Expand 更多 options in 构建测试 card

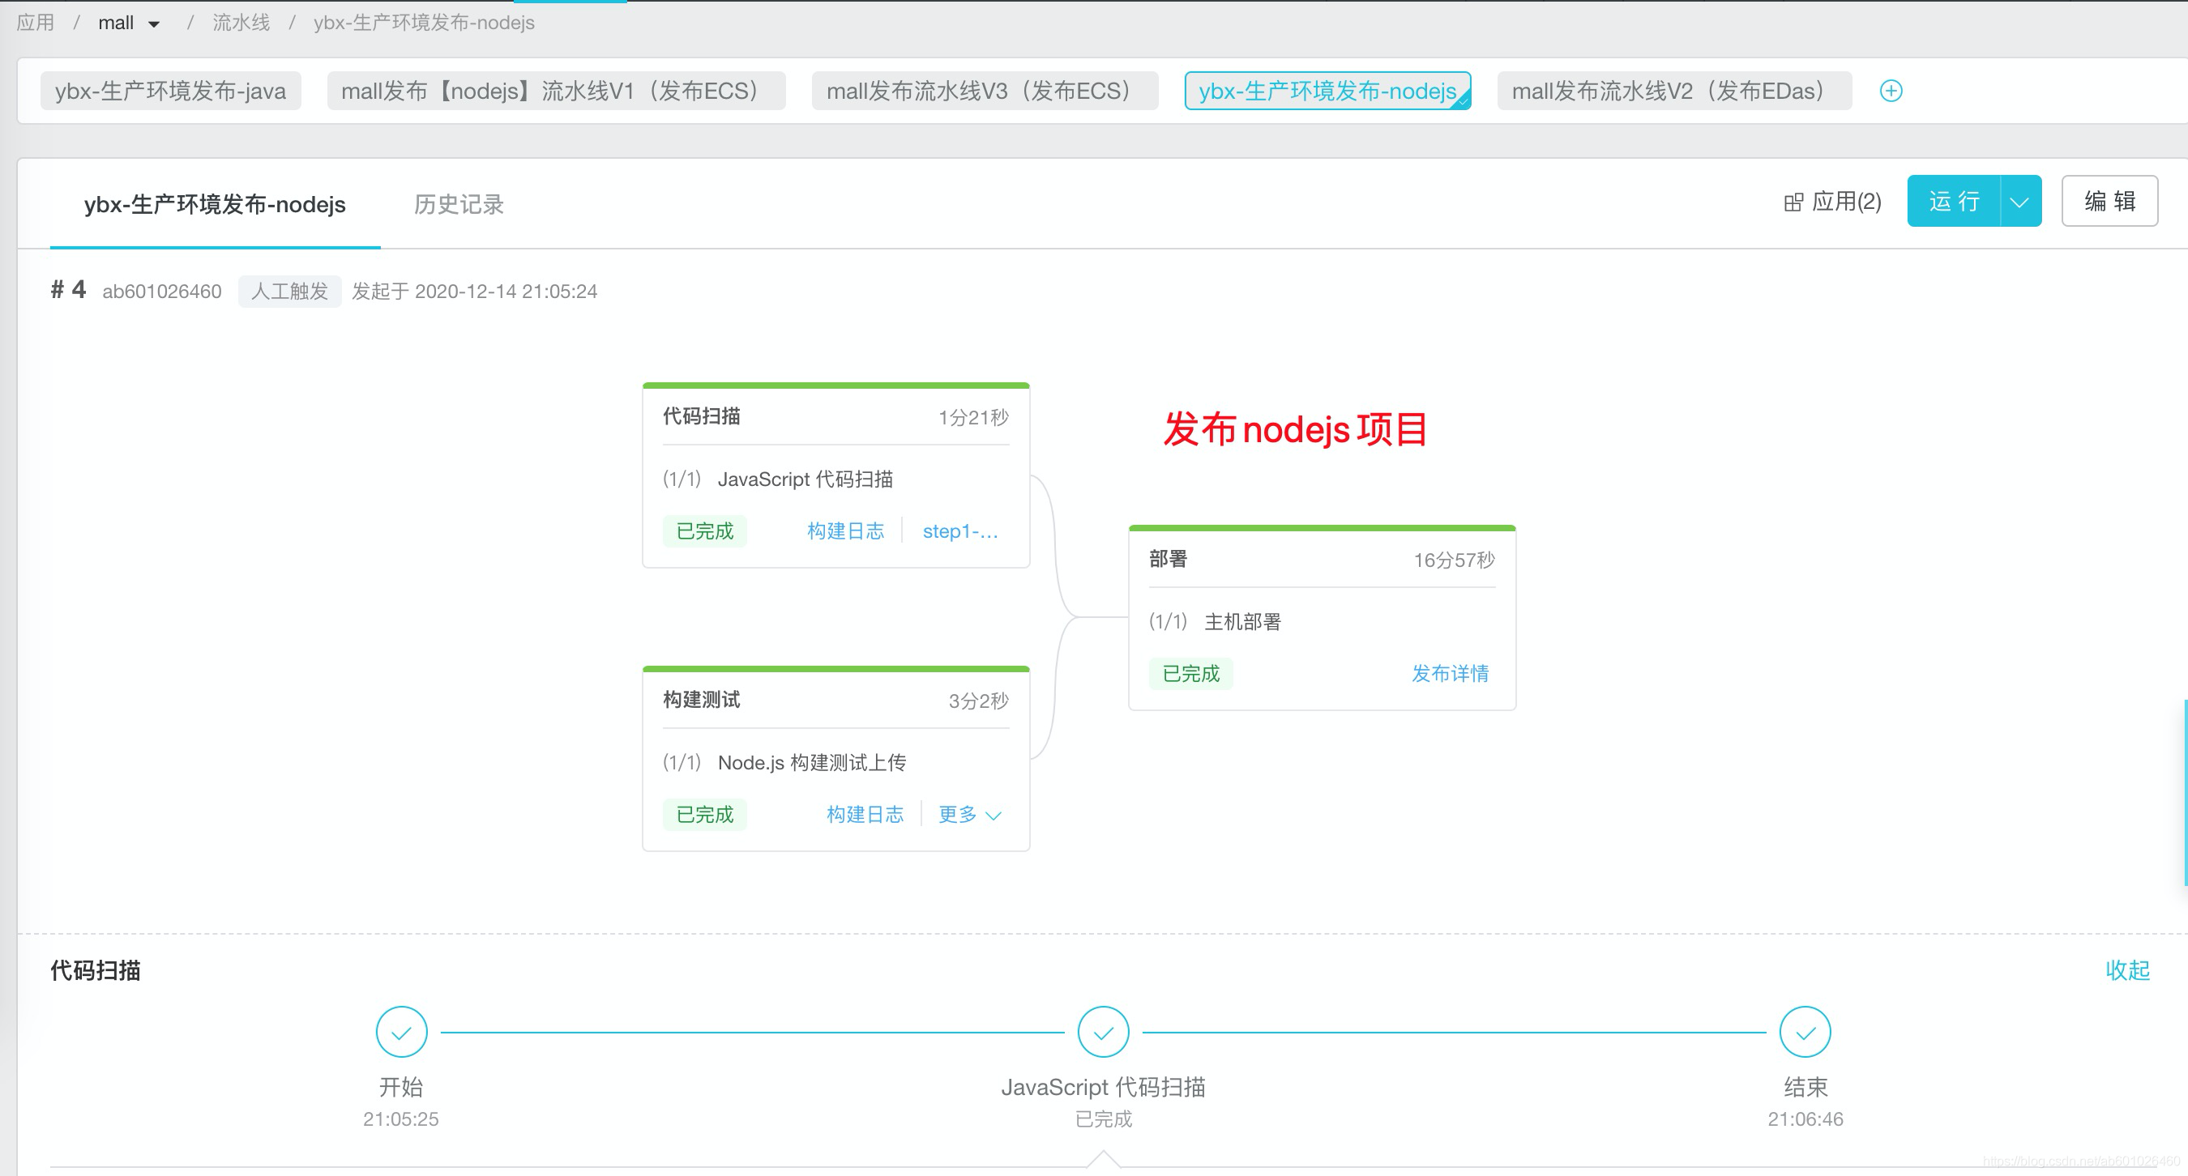(x=969, y=814)
